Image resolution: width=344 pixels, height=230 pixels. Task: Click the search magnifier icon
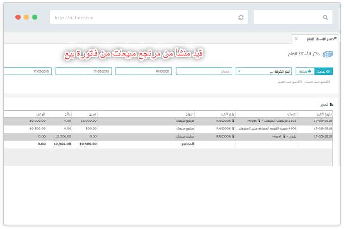[x=325, y=18]
